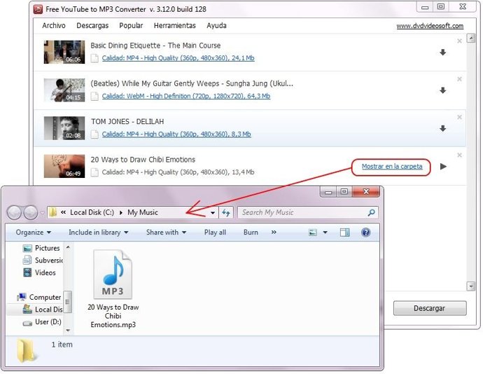Click file icon beside Basic Dining Etiquette quality
Viewport: 483px width, 374px height.
pyautogui.click(x=95, y=58)
